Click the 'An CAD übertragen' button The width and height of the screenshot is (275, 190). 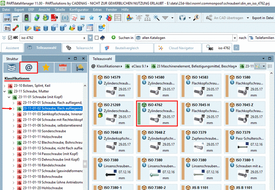(x=225, y=18)
